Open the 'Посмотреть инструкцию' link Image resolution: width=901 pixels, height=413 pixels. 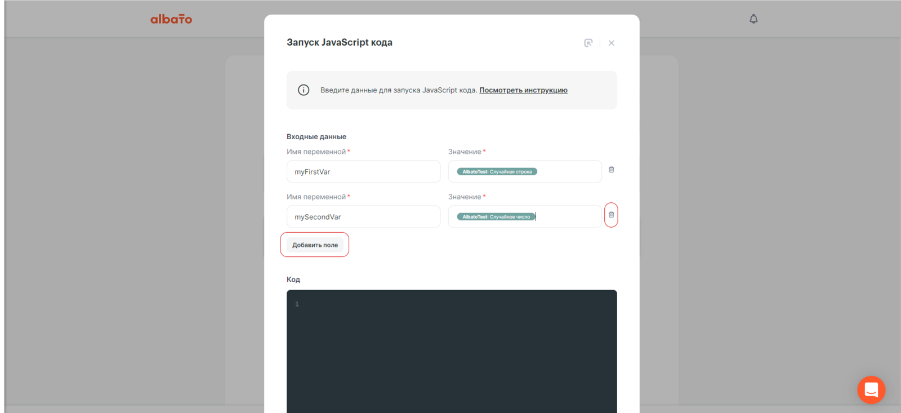coord(523,90)
